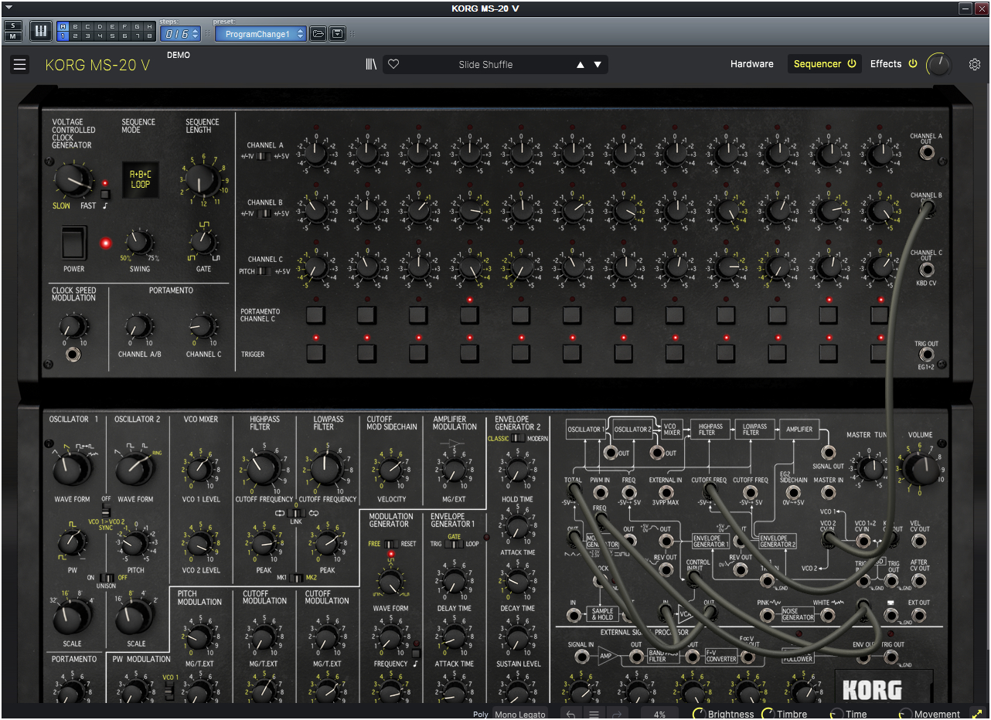Click the resize window arrows icon
991x720 pixels.
tap(976, 715)
